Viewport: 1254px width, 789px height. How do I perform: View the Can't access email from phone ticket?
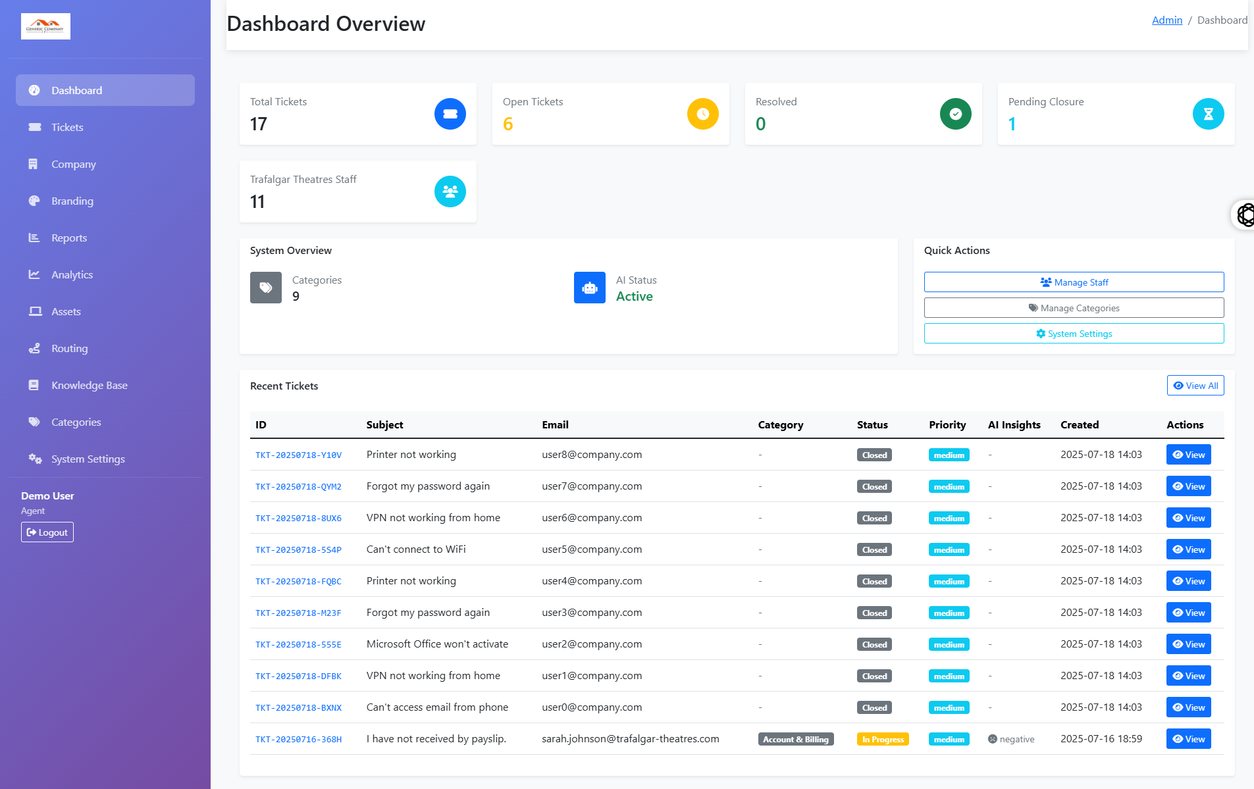point(1188,707)
